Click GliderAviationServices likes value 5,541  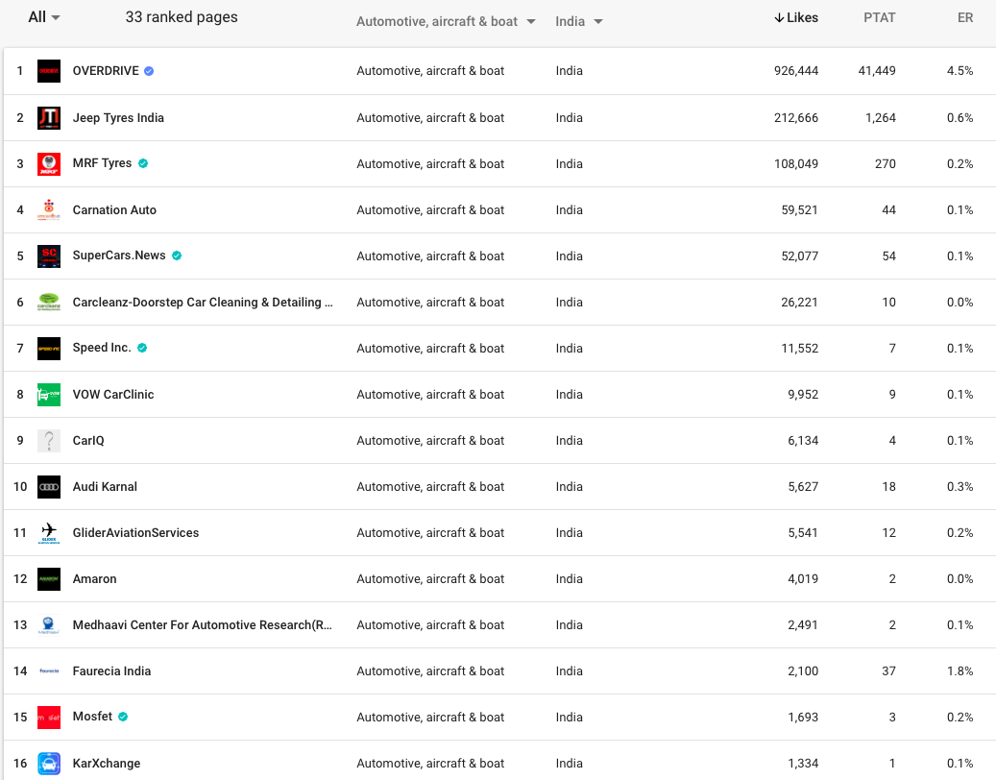(803, 533)
